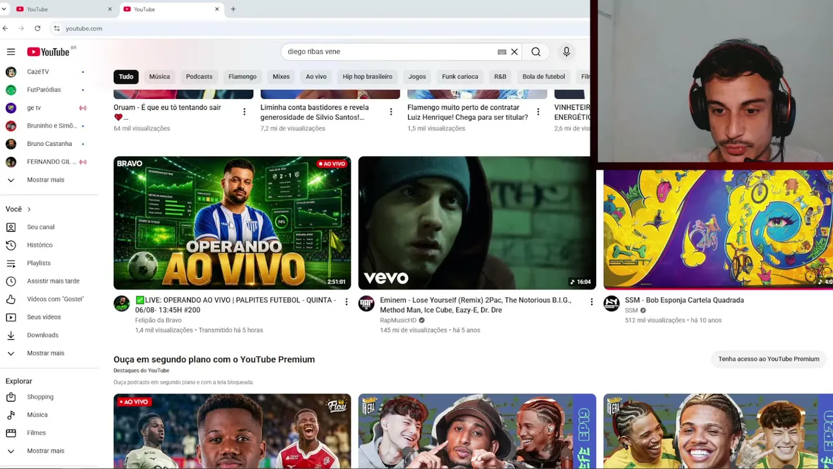The height and width of the screenshot is (469, 833).
Task: Open options menu for OPERANDO AO VIVO video
Action: tap(346, 302)
